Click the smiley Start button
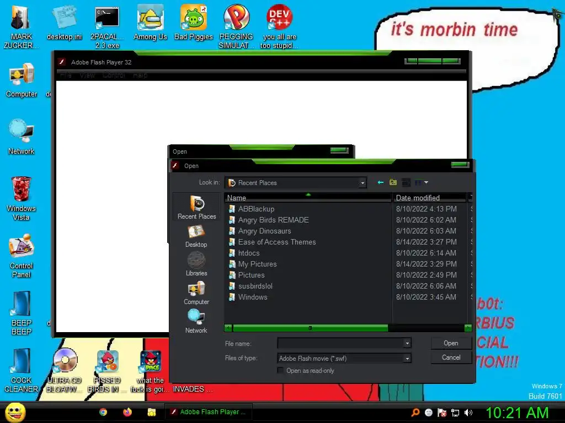Viewport: 565px width, 423px height. click(15, 412)
